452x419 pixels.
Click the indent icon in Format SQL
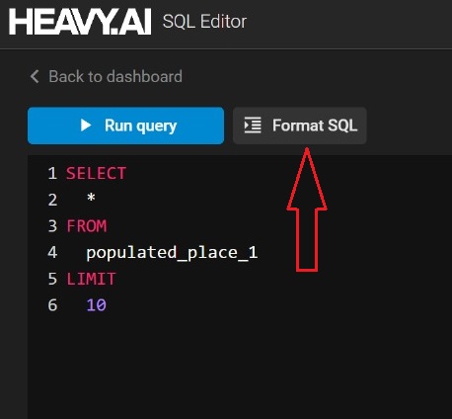pyautogui.click(x=253, y=126)
